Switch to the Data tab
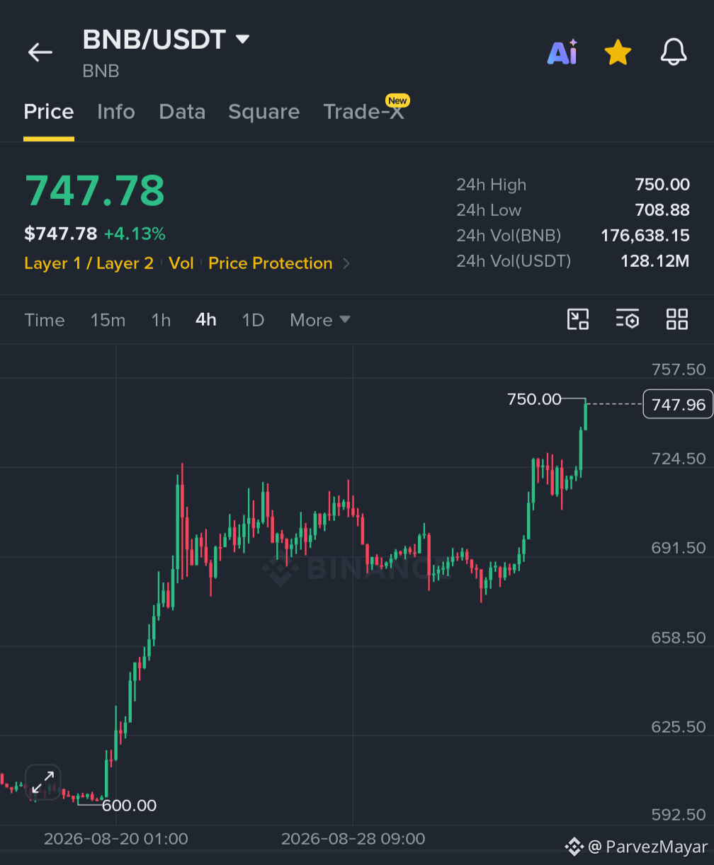The width and height of the screenshot is (714, 865). [182, 112]
